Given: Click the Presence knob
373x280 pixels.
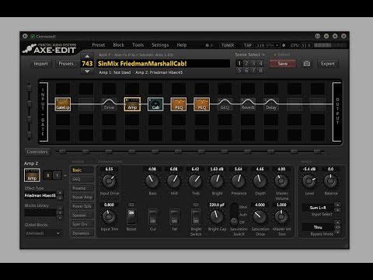Looking at the screenshot, I should coord(239,181).
